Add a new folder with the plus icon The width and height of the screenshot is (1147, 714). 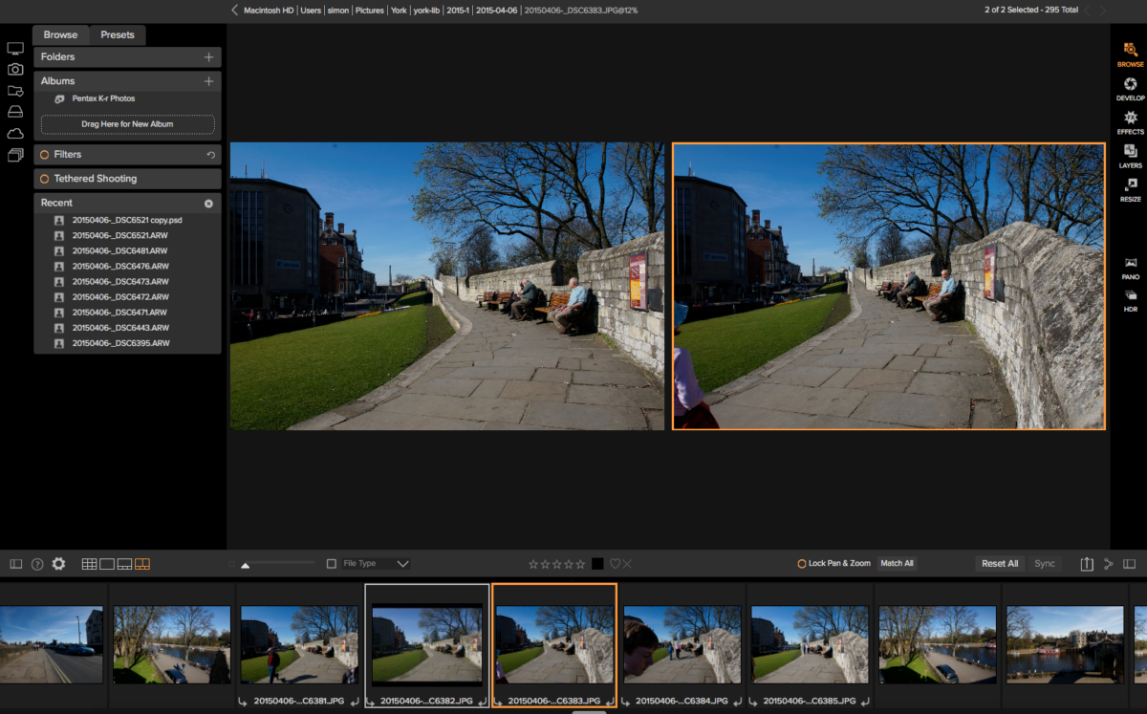click(208, 57)
